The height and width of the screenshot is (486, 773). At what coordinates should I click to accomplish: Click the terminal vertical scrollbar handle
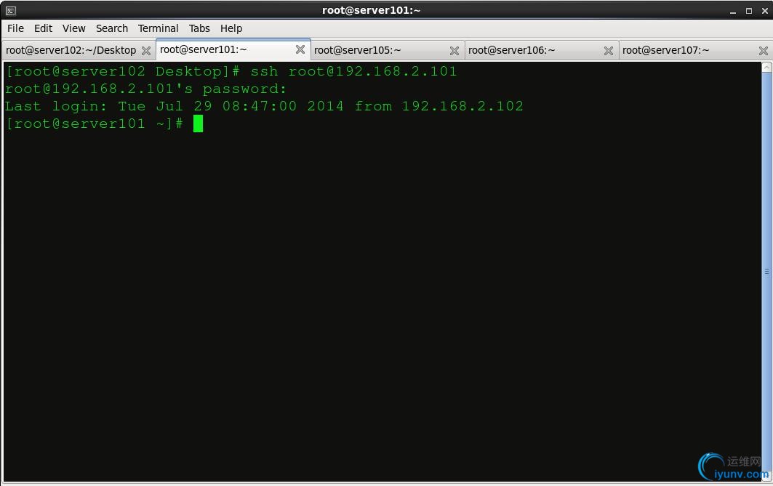766,271
